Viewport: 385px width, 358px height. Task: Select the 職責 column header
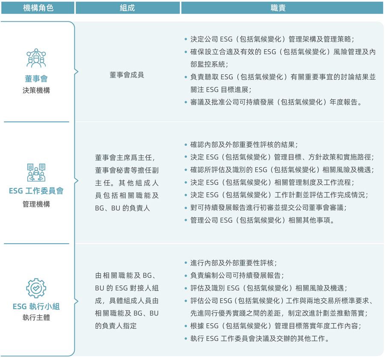281,8
